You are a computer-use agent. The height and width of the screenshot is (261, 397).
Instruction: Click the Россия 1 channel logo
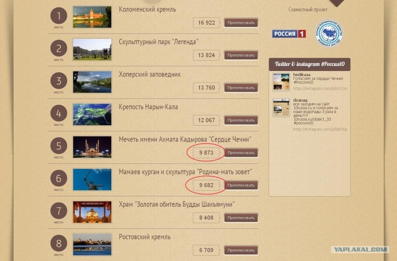(x=289, y=34)
